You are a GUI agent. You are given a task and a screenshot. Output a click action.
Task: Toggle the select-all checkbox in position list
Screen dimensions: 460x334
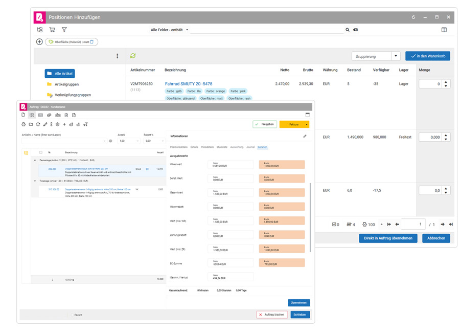click(x=41, y=152)
